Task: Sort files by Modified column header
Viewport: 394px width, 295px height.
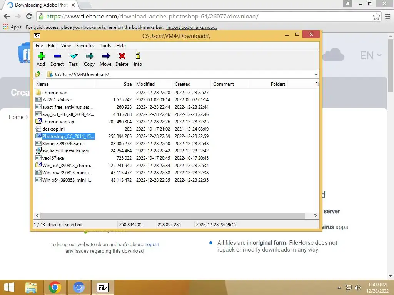Action: 153,84
